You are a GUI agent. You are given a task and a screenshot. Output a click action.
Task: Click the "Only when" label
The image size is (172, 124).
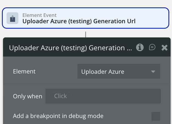click(28, 96)
